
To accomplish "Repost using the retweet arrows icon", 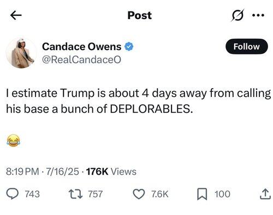I will pos(75,194).
